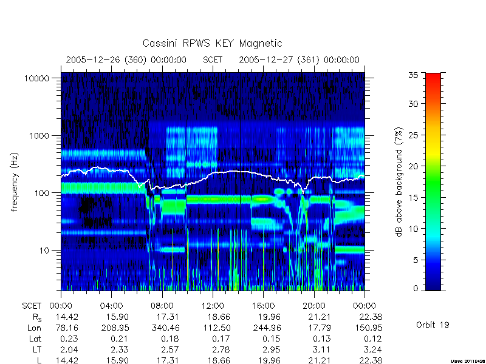Click the spectrogram plot area
This screenshot has width=486, height=364.
click(x=213, y=181)
